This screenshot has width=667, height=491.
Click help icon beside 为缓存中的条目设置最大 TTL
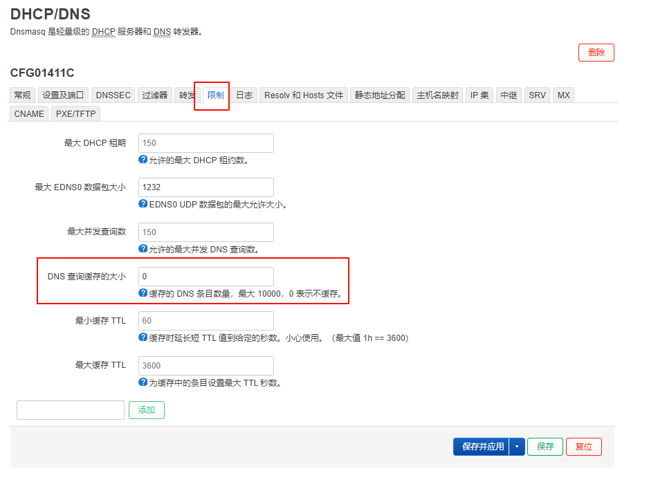click(143, 382)
